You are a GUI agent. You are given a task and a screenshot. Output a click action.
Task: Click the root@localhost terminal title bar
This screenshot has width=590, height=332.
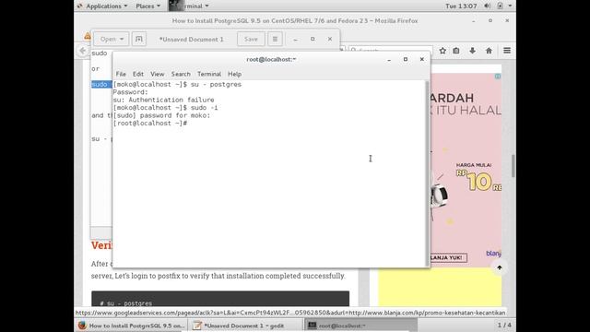click(x=271, y=59)
